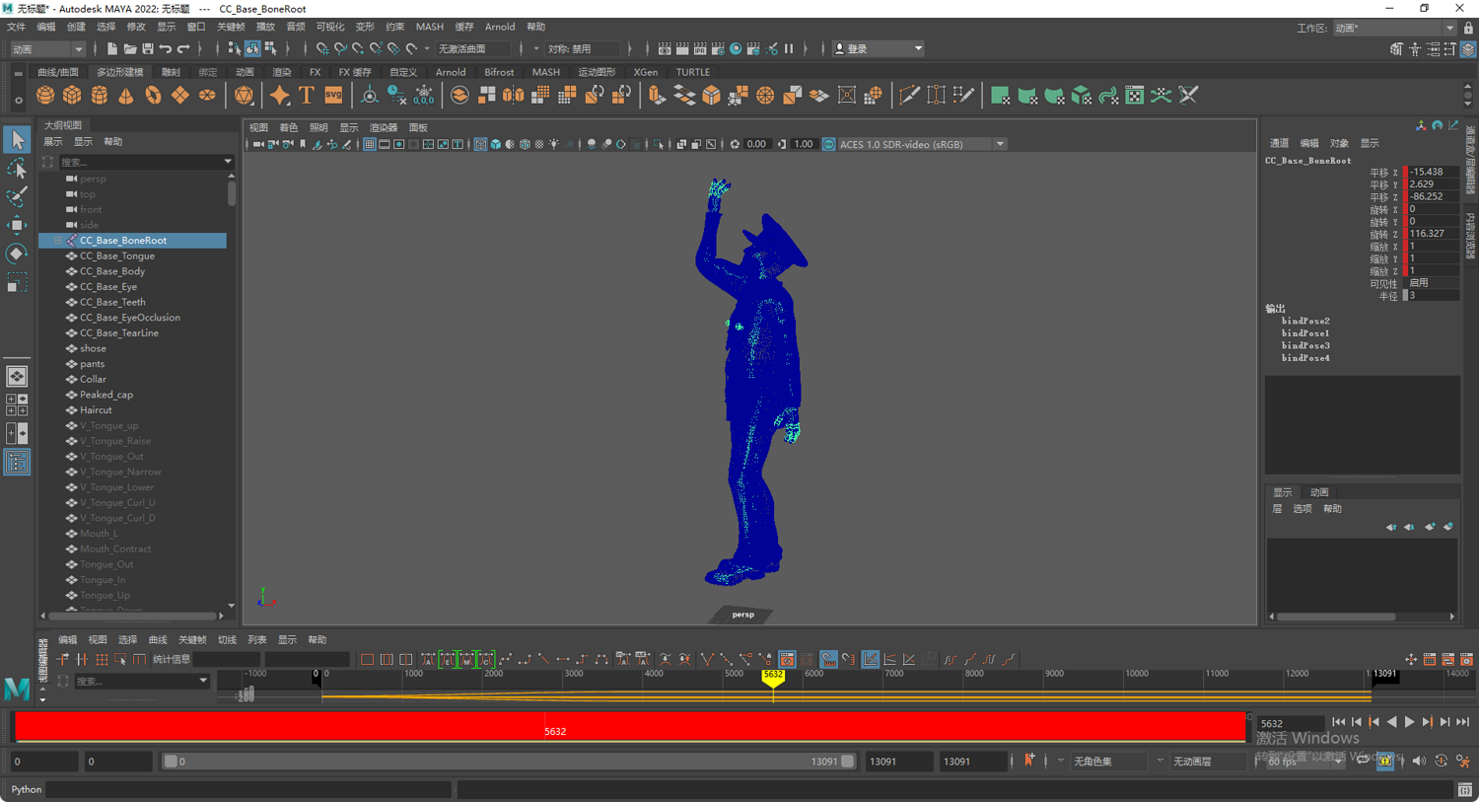Toggle Select by Component Type mode
The height and width of the screenshot is (802, 1479).
[x=270, y=48]
